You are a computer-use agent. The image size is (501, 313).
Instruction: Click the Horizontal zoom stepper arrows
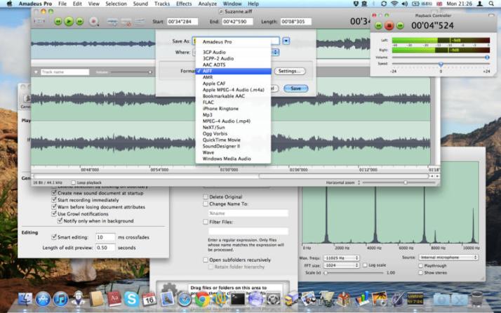(x=359, y=182)
